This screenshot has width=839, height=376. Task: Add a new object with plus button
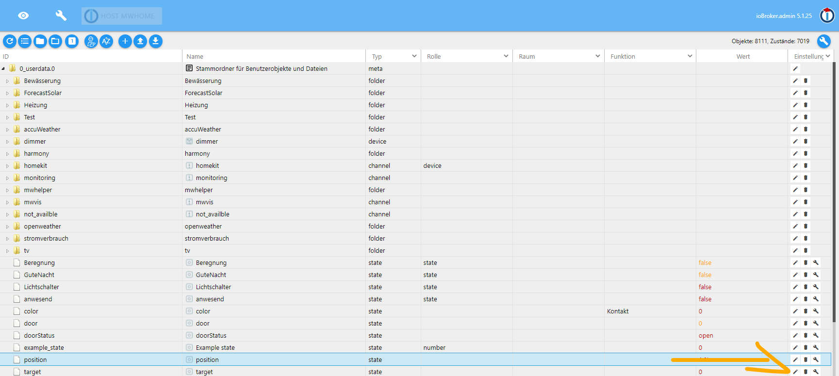pyautogui.click(x=125, y=41)
